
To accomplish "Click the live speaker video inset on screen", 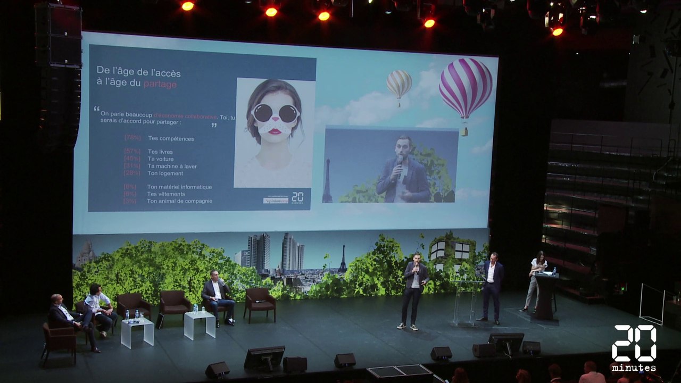I will 391,164.
